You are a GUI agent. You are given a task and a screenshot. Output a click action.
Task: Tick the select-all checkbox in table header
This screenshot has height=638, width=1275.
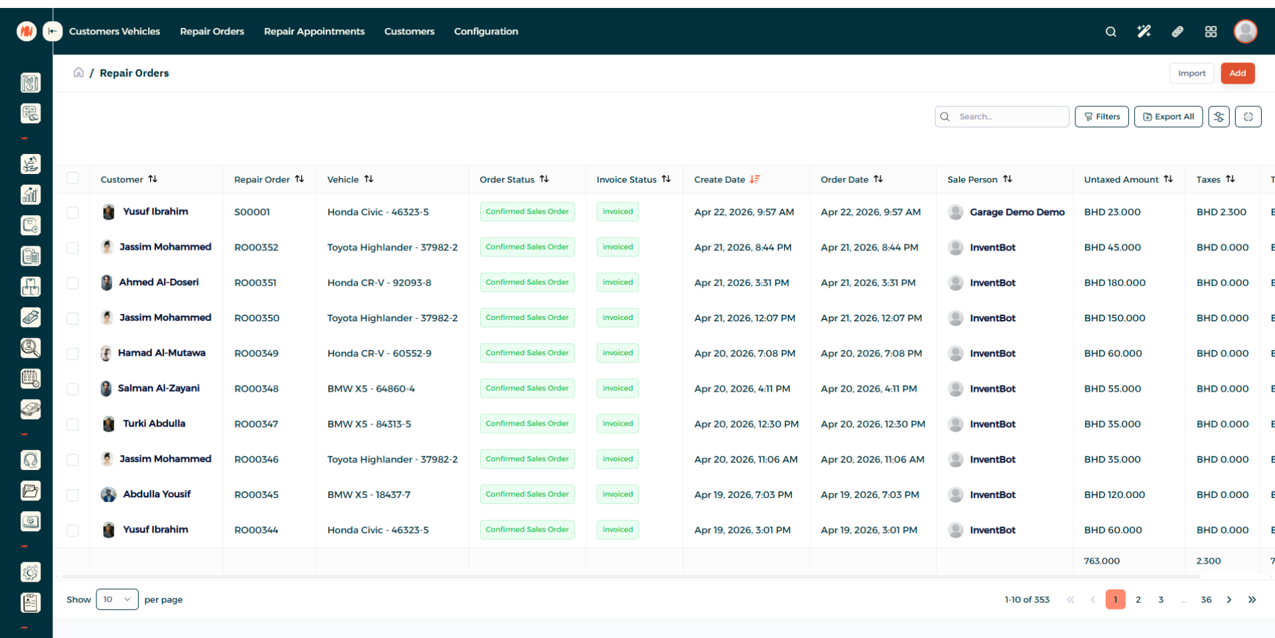point(73,179)
